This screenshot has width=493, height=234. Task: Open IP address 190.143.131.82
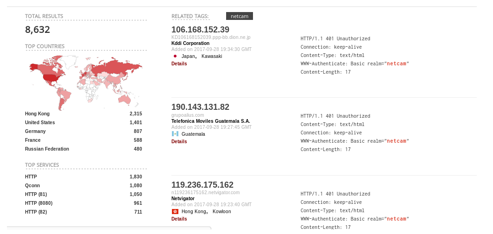200,107
